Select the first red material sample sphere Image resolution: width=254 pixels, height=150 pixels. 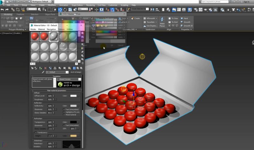tap(35, 37)
